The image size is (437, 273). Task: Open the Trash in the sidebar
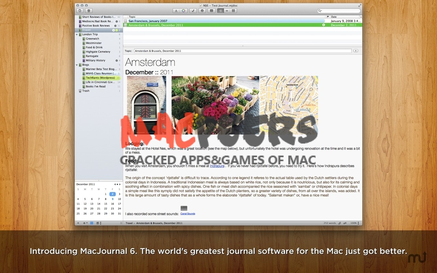(99, 91)
